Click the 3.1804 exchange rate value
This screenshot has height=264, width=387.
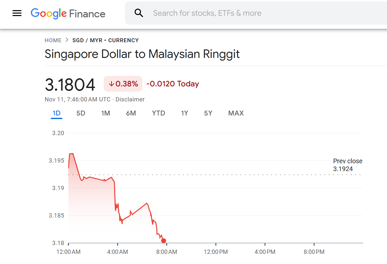click(70, 85)
